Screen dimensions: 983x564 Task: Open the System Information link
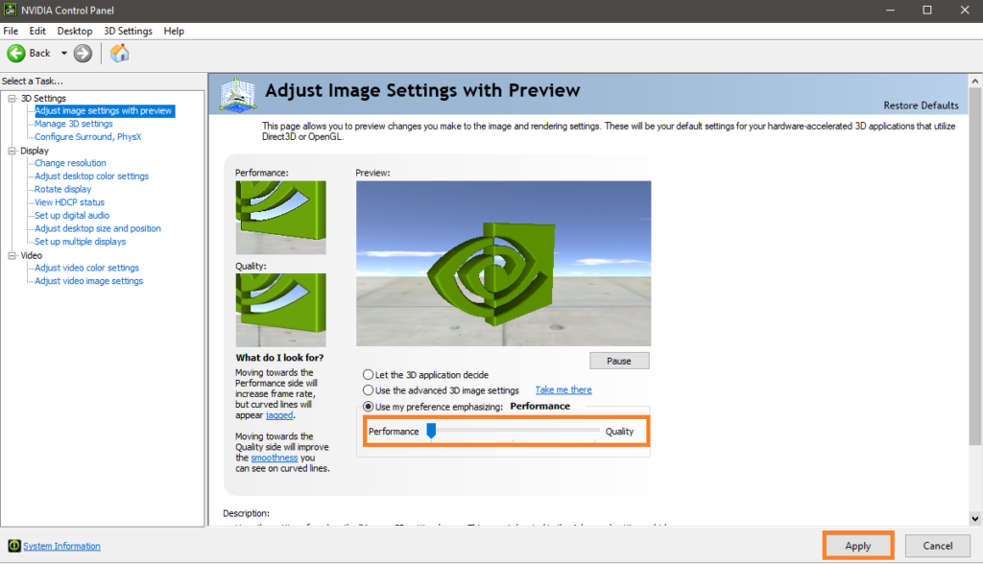(61, 547)
